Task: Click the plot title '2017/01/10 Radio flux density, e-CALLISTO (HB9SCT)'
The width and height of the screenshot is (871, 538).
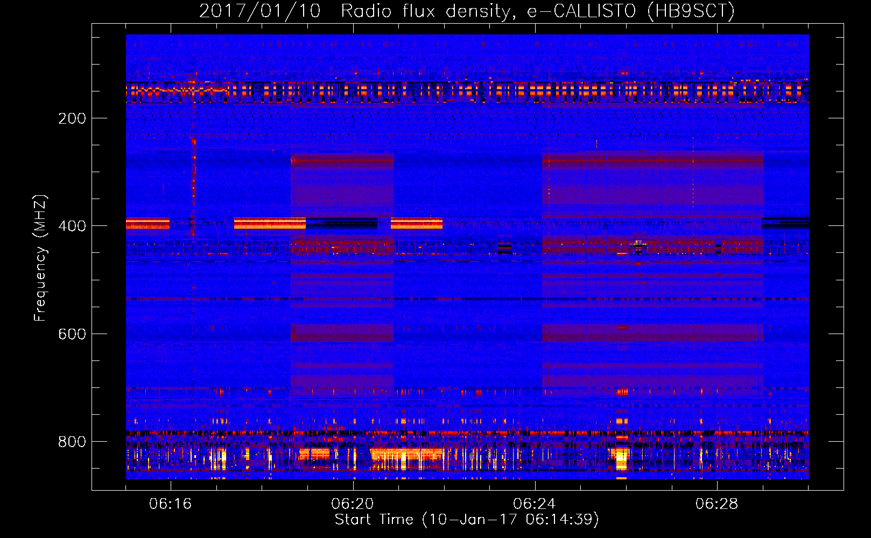Action: pos(467,11)
